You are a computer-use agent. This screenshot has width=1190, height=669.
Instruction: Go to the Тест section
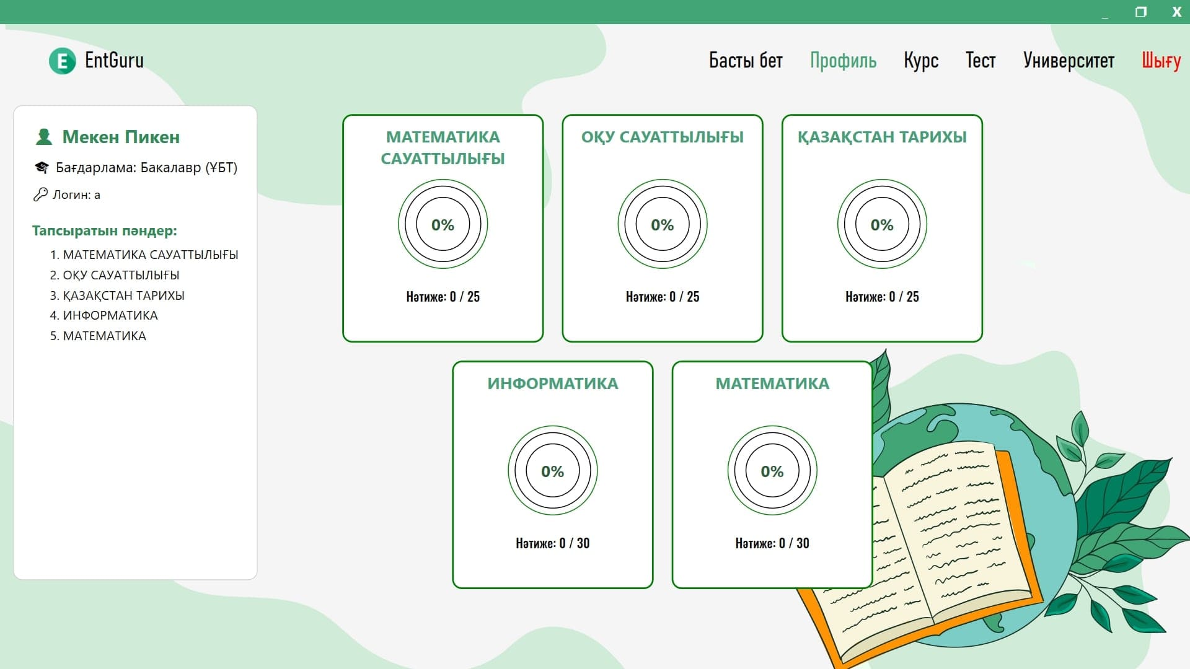click(980, 61)
